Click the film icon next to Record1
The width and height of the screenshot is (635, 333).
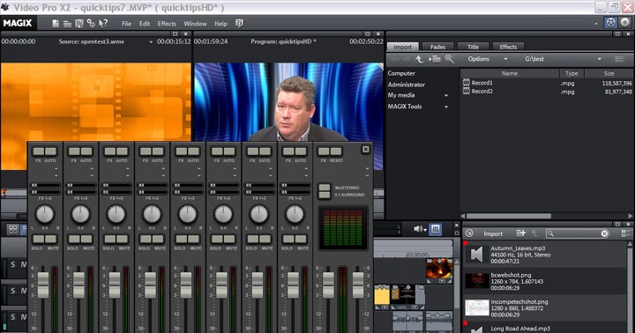point(467,83)
